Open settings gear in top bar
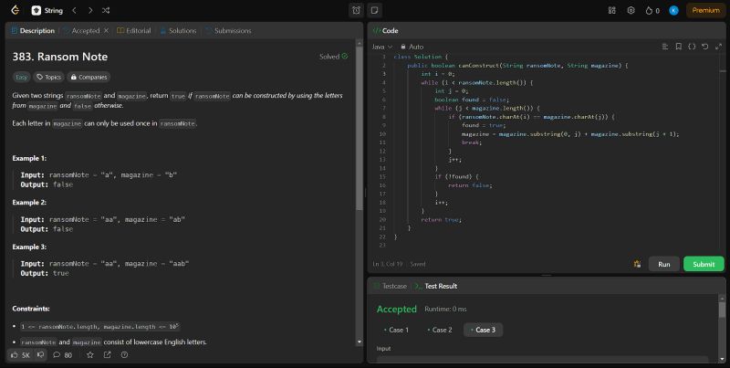 coord(631,10)
